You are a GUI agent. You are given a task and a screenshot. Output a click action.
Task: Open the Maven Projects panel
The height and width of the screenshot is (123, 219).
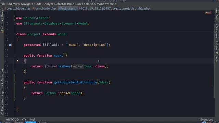[217, 52]
